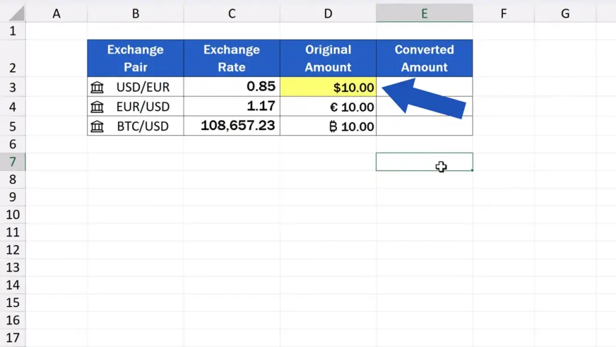The height and width of the screenshot is (347, 616).
Task: Click the Select All corner triangle
Action: tap(13, 13)
